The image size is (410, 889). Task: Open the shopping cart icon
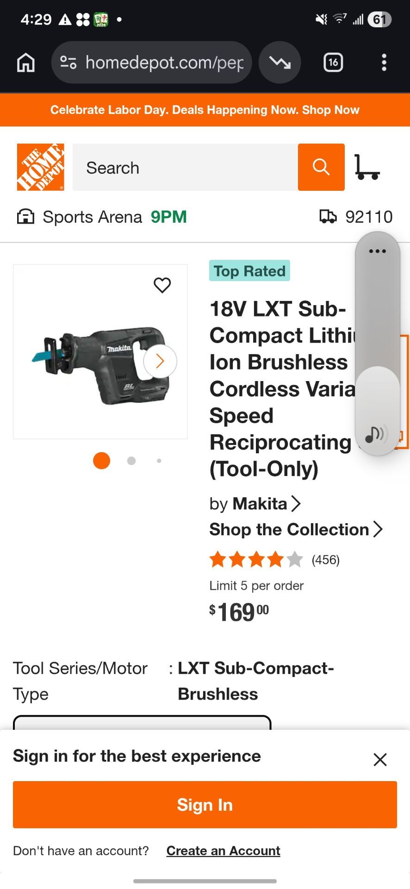click(x=367, y=167)
